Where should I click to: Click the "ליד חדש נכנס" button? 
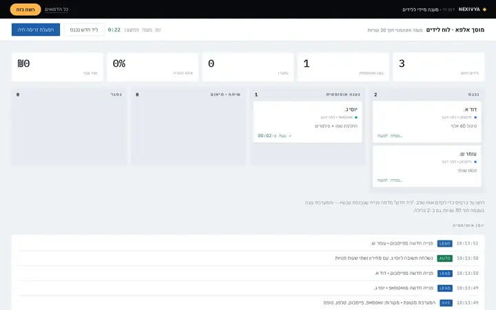click(84, 30)
